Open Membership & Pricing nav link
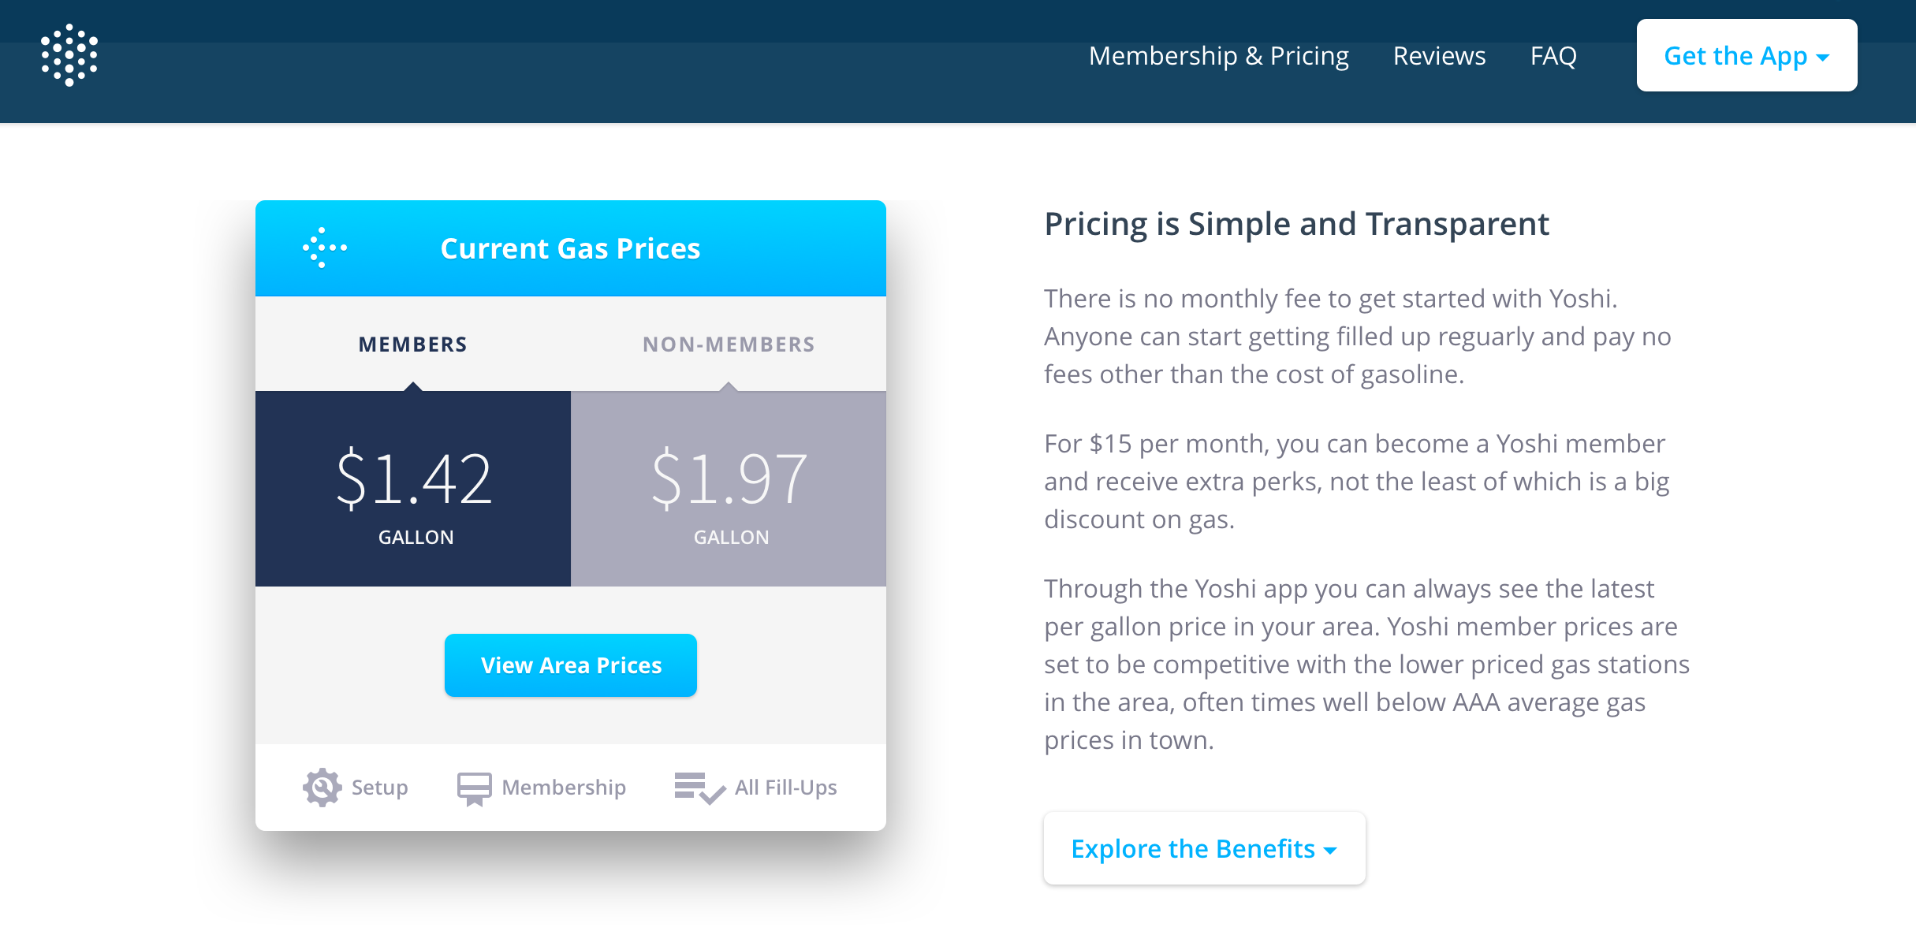The width and height of the screenshot is (1916, 946). pyautogui.click(x=1218, y=56)
